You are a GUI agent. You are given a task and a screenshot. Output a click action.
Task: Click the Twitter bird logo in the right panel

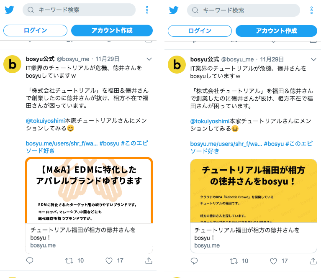(x=174, y=10)
